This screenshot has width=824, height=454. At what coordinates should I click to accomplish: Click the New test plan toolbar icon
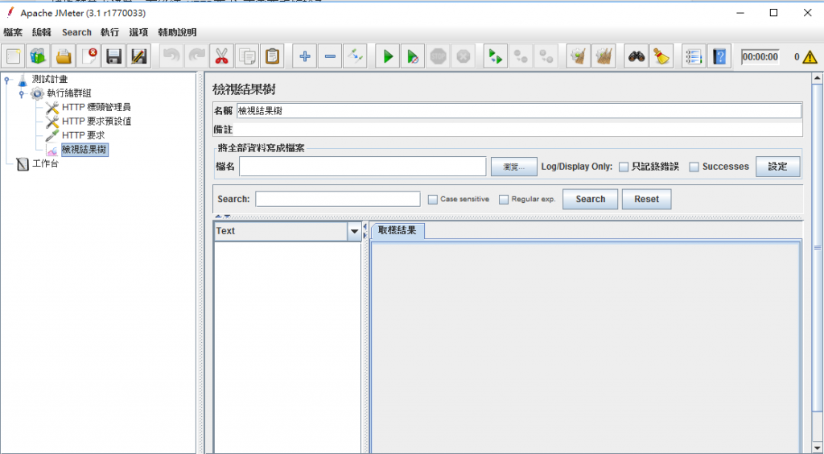pos(13,56)
